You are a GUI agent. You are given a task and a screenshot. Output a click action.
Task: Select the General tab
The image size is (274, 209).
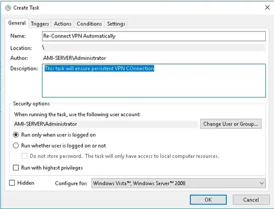coord(17,23)
